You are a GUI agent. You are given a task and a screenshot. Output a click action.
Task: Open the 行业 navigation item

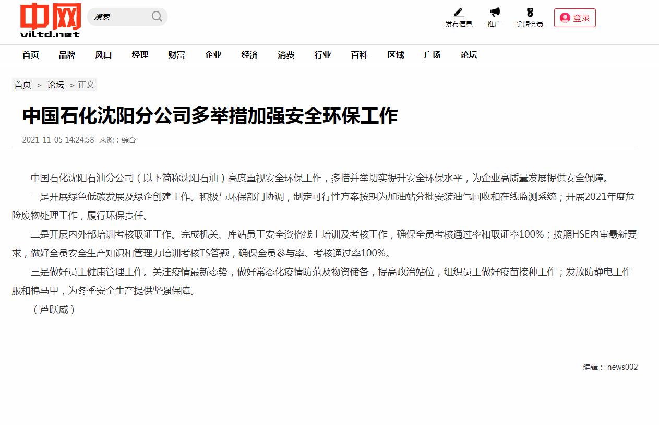click(x=323, y=55)
